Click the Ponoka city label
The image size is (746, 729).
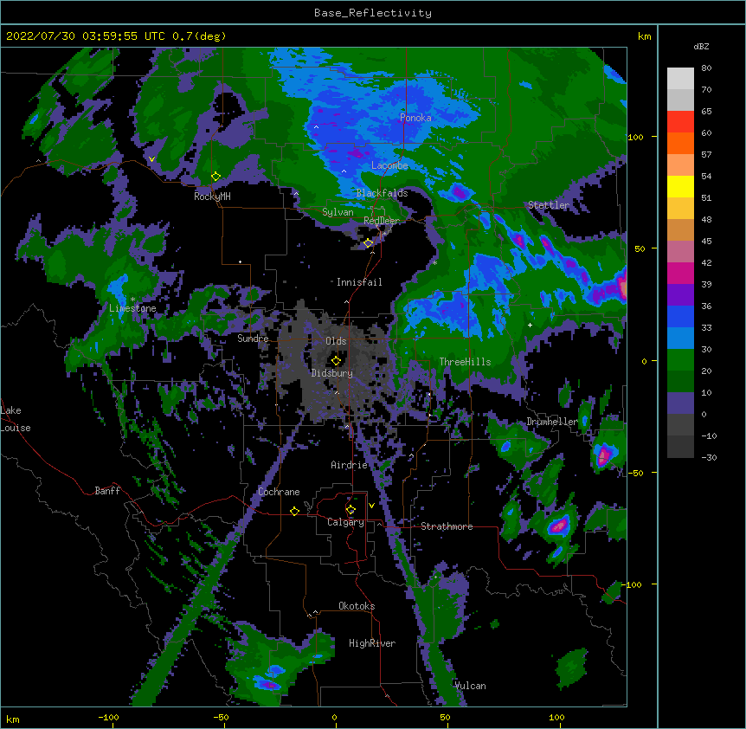click(415, 118)
